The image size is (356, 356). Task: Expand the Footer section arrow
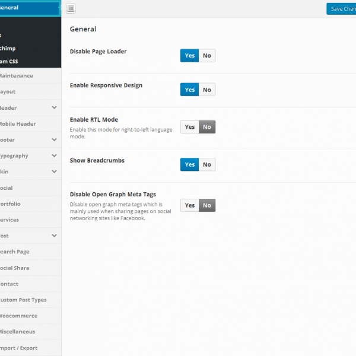[x=54, y=140]
